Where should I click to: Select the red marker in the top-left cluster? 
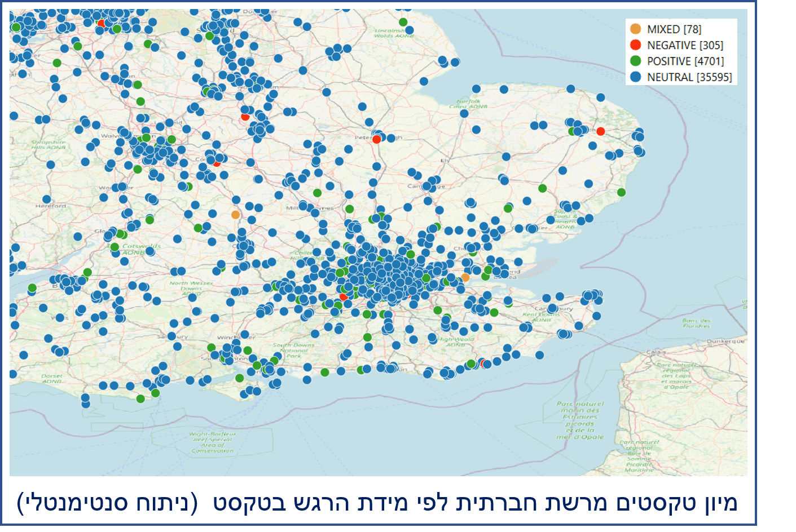(101, 23)
